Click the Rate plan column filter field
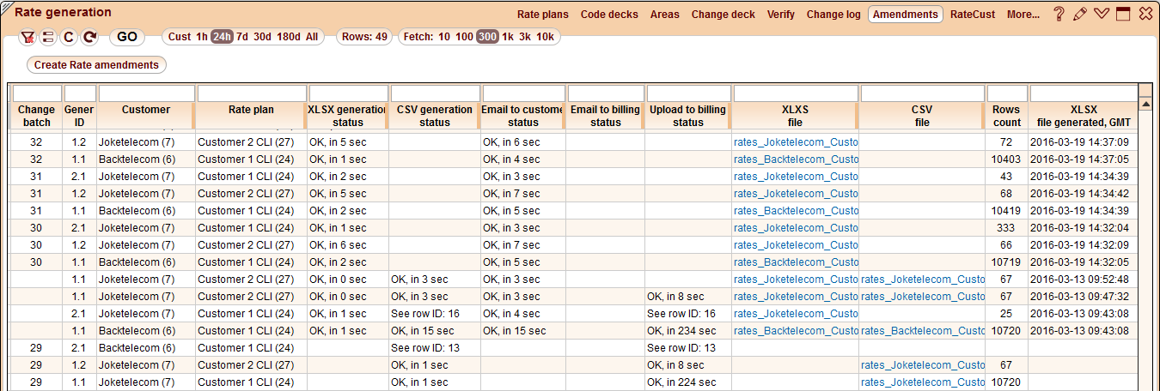Viewport: 1160px width, 391px height. pyautogui.click(x=252, y=93)
